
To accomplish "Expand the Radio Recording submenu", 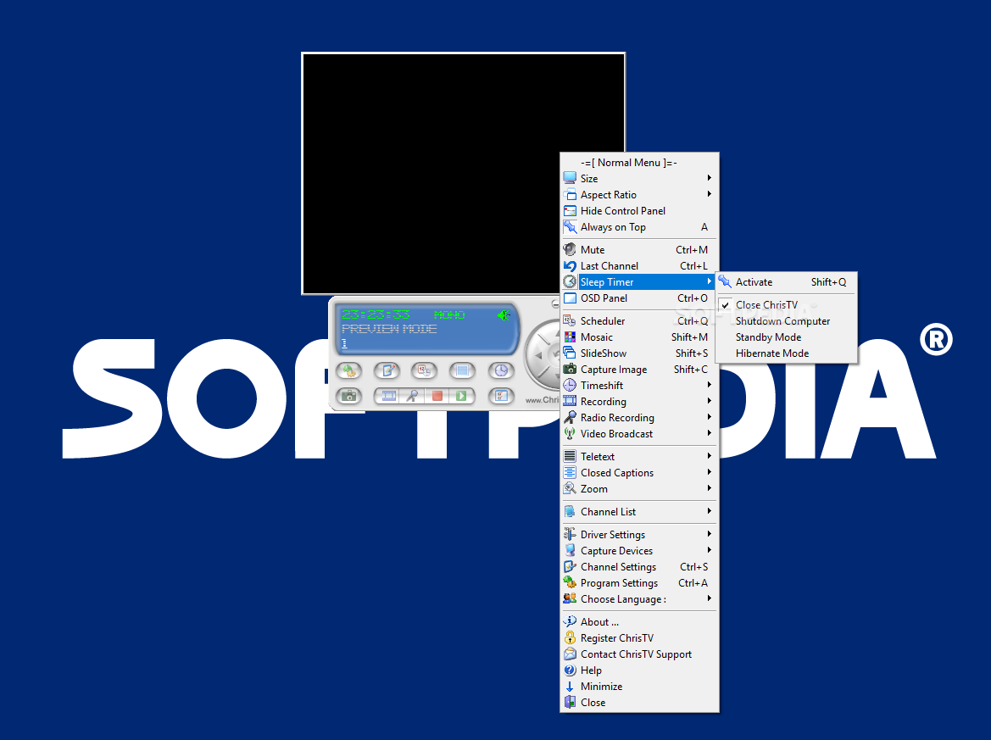I will [x=639, y=418].
